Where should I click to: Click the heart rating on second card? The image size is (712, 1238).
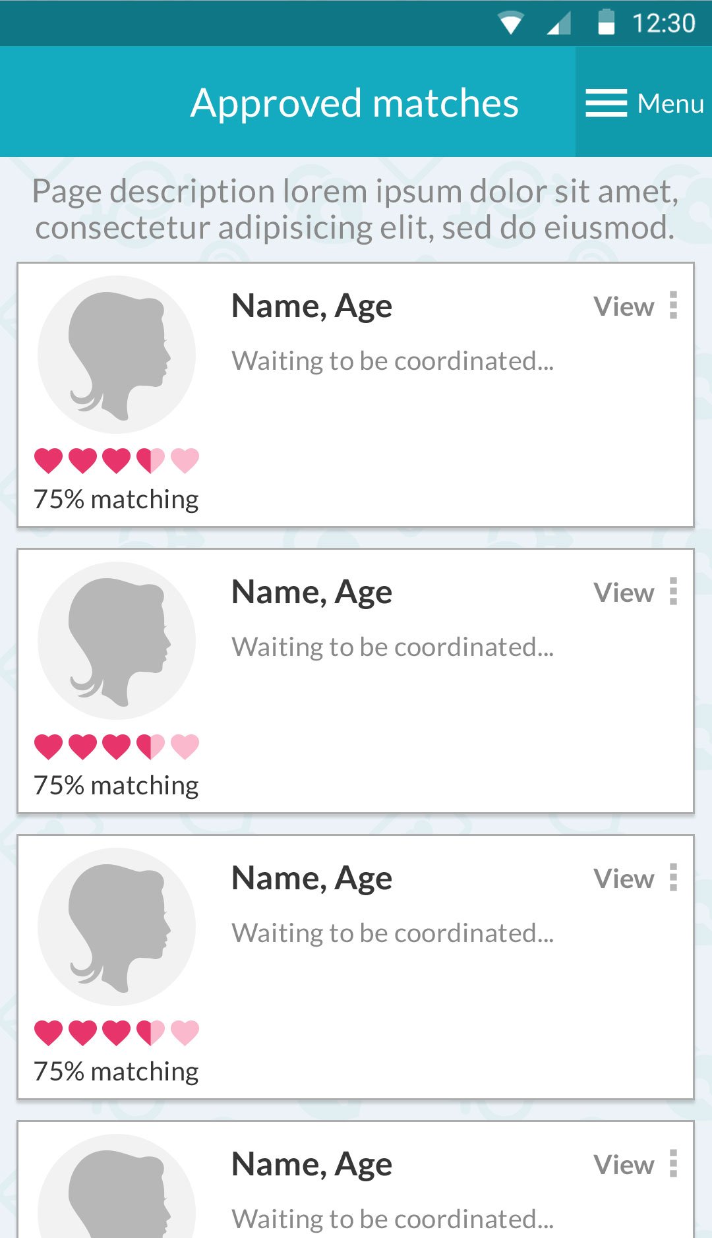pyautogui.click(x=117, y=746)
